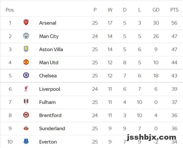Click the Arsenal club crest

26,23
